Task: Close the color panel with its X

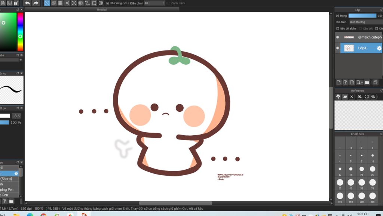Action: tap(21, 9)
